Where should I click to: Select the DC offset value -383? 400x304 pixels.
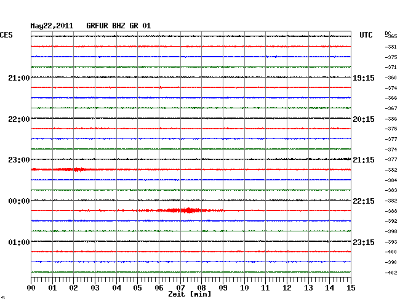pos(391,190)
